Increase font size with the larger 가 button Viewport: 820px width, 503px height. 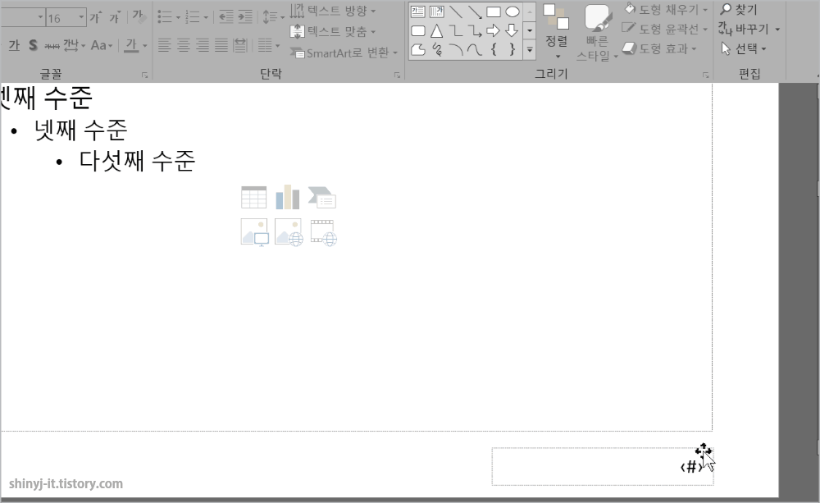pos(94,17)
